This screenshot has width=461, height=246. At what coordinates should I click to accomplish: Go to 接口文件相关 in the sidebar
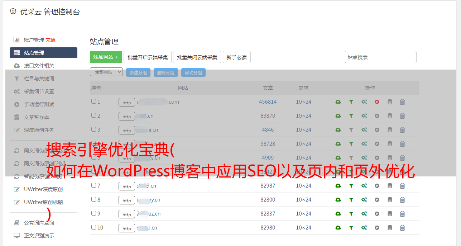click(39, 66)
